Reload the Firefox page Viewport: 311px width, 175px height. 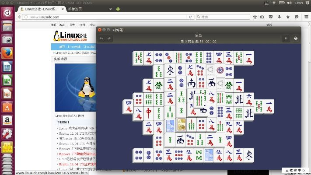190,17
